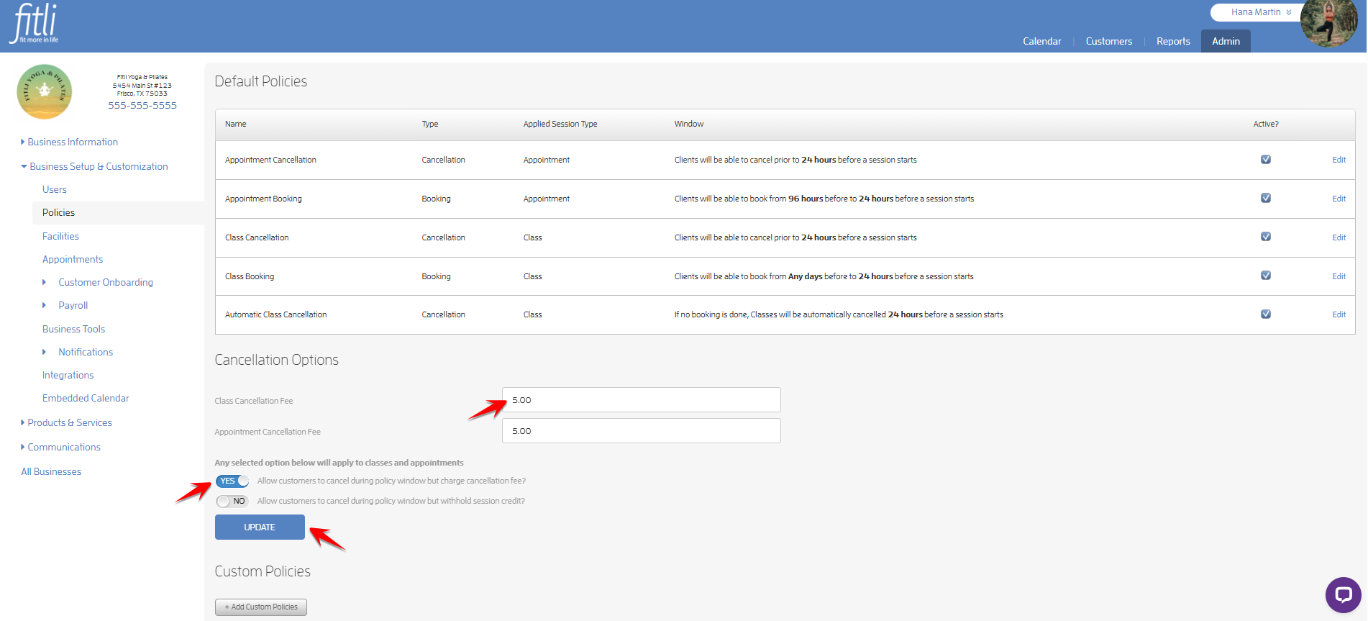Turn off charge cancellation fee toggle

(232, 481)
